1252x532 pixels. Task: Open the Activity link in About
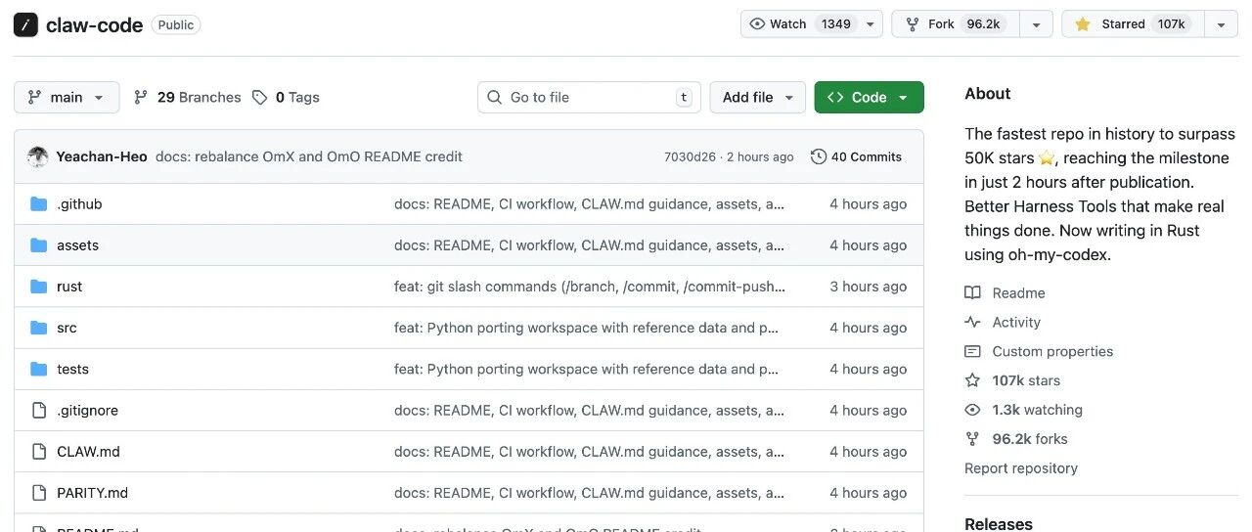pyautogui.click(x=1016, y=322)
